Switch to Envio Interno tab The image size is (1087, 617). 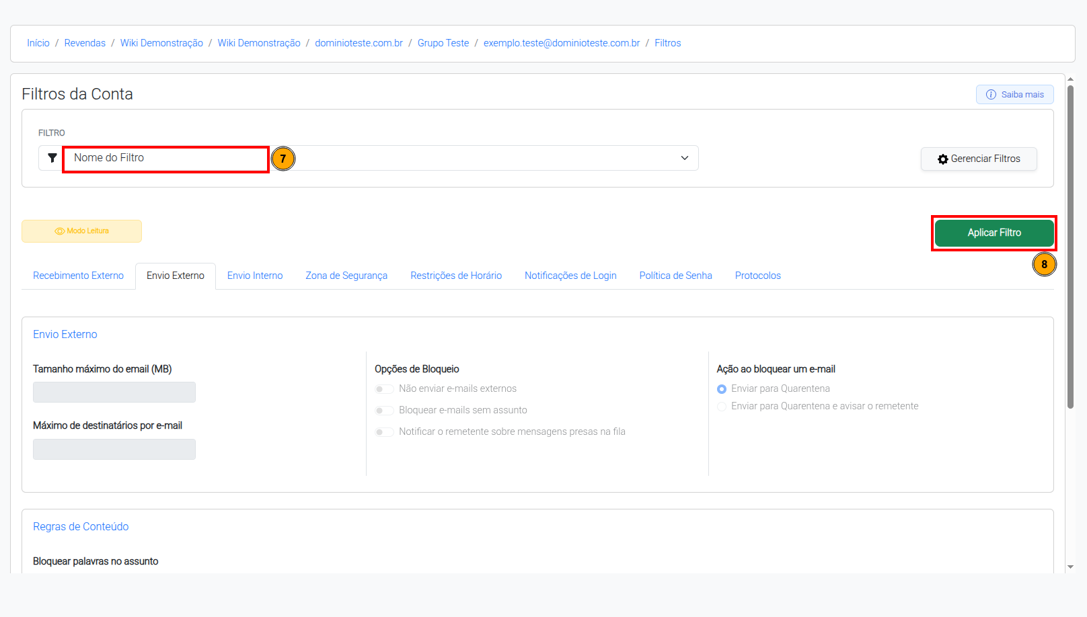click(x=255, y=276)
